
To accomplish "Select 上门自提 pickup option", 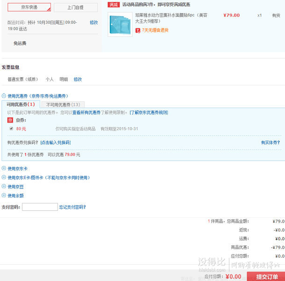I will pyautogui.click(x=76, y=7).
